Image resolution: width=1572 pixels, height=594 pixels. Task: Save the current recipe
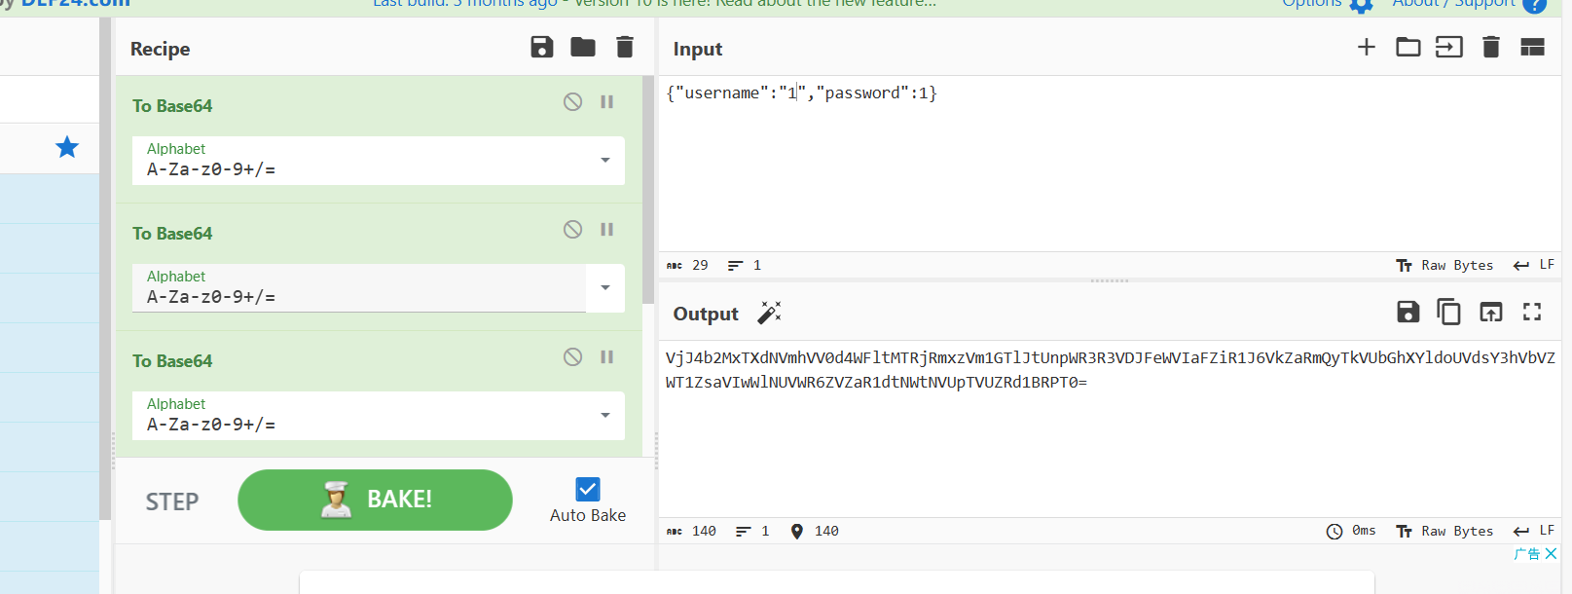point(542,47)
